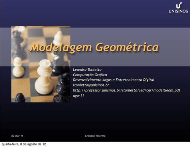Screen dimensions: 190x147
Task: Select the author line "Leandro Tonietto" under the title
Action: tap(87, 70)
